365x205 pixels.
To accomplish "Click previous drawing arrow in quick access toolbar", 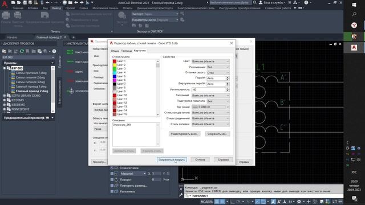I will click(x=76, y=2).
